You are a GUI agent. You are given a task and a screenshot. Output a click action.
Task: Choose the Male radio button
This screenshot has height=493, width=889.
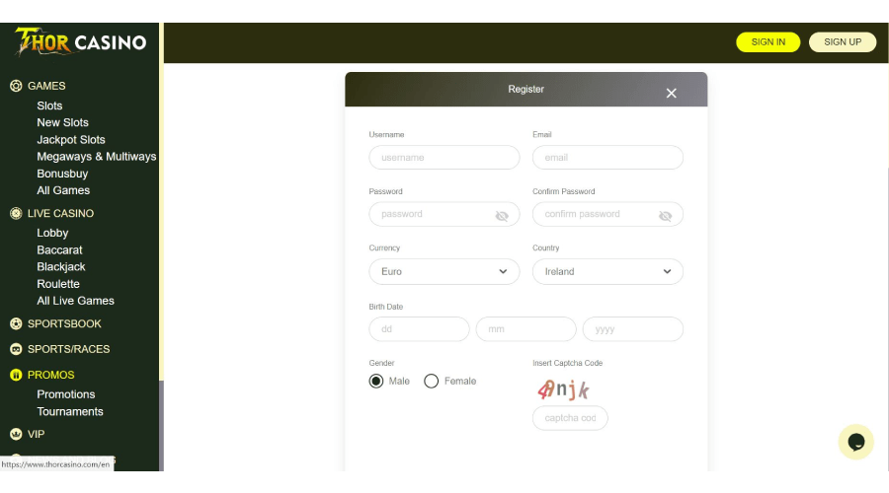(376, 382)
